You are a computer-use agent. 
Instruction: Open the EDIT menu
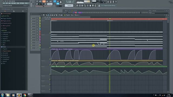coord(7,3)
